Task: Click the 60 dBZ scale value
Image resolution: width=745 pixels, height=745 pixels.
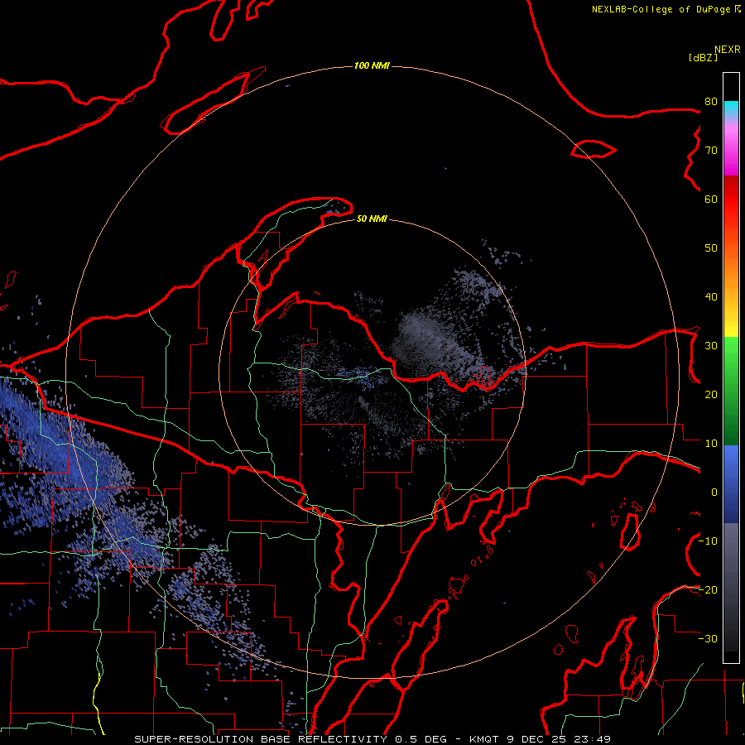Action: 711,199
